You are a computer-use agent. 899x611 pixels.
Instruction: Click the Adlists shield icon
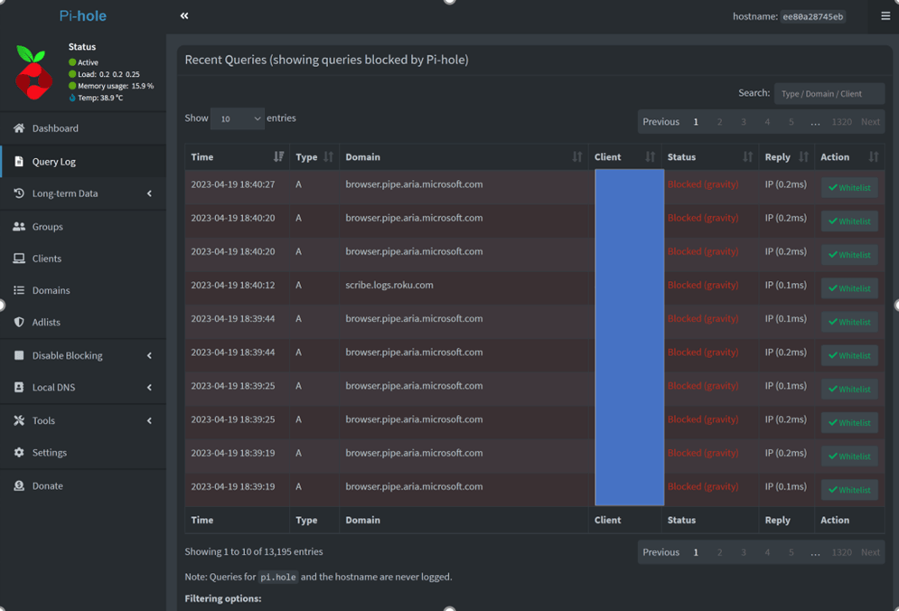[x=19, y=323]
